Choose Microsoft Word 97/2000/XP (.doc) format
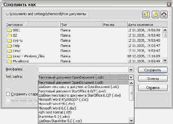This screenshot has width=173, height=124. click(63, 100)
